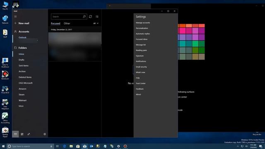The image size is (265, 149).
Task: Select the Office Accounting desktop icon
Action: click(5, 118)
